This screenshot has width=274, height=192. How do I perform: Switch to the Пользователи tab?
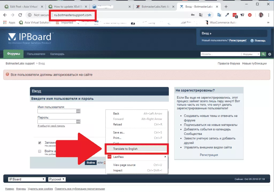click(36, 54)
